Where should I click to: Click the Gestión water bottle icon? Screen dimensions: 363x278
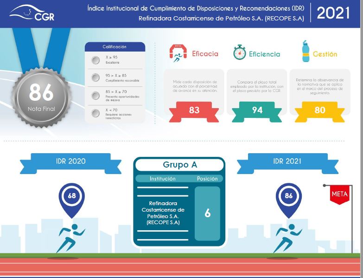(x=305, y=52)
